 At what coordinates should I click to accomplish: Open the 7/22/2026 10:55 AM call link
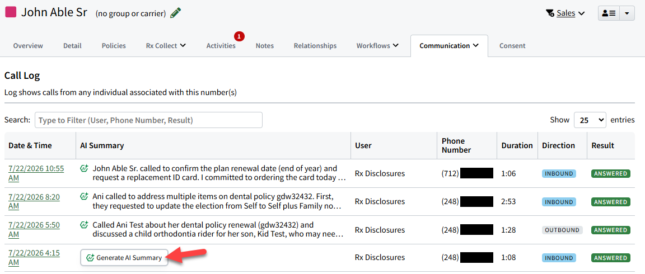click(x=36, y=173)
